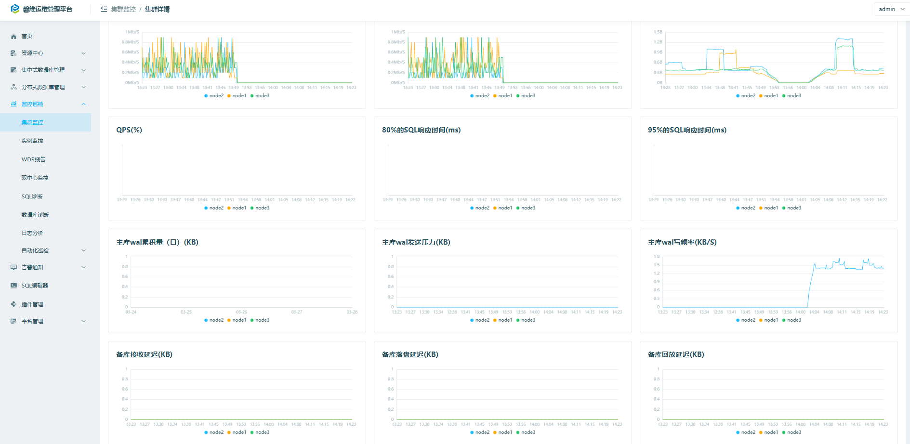Click the QPS(%) chart title
The image size is (910, 444).
coord(129,130)
